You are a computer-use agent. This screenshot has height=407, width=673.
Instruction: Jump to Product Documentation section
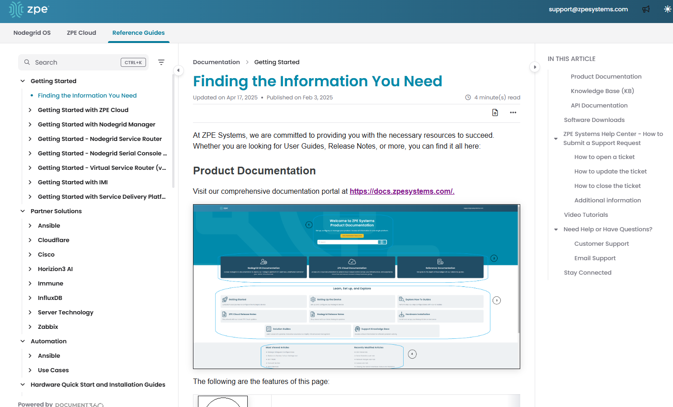pyautogui.click(x=606, y=77)
